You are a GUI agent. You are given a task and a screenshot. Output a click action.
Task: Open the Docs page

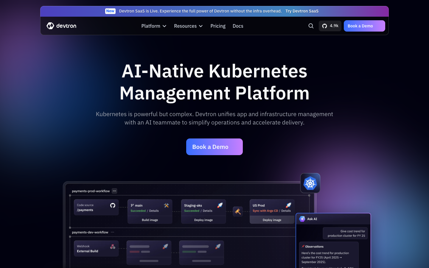pos(238,26)
